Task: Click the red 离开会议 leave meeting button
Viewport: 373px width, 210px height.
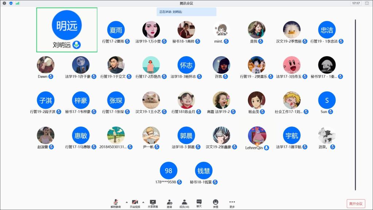Action: (356, 203)
